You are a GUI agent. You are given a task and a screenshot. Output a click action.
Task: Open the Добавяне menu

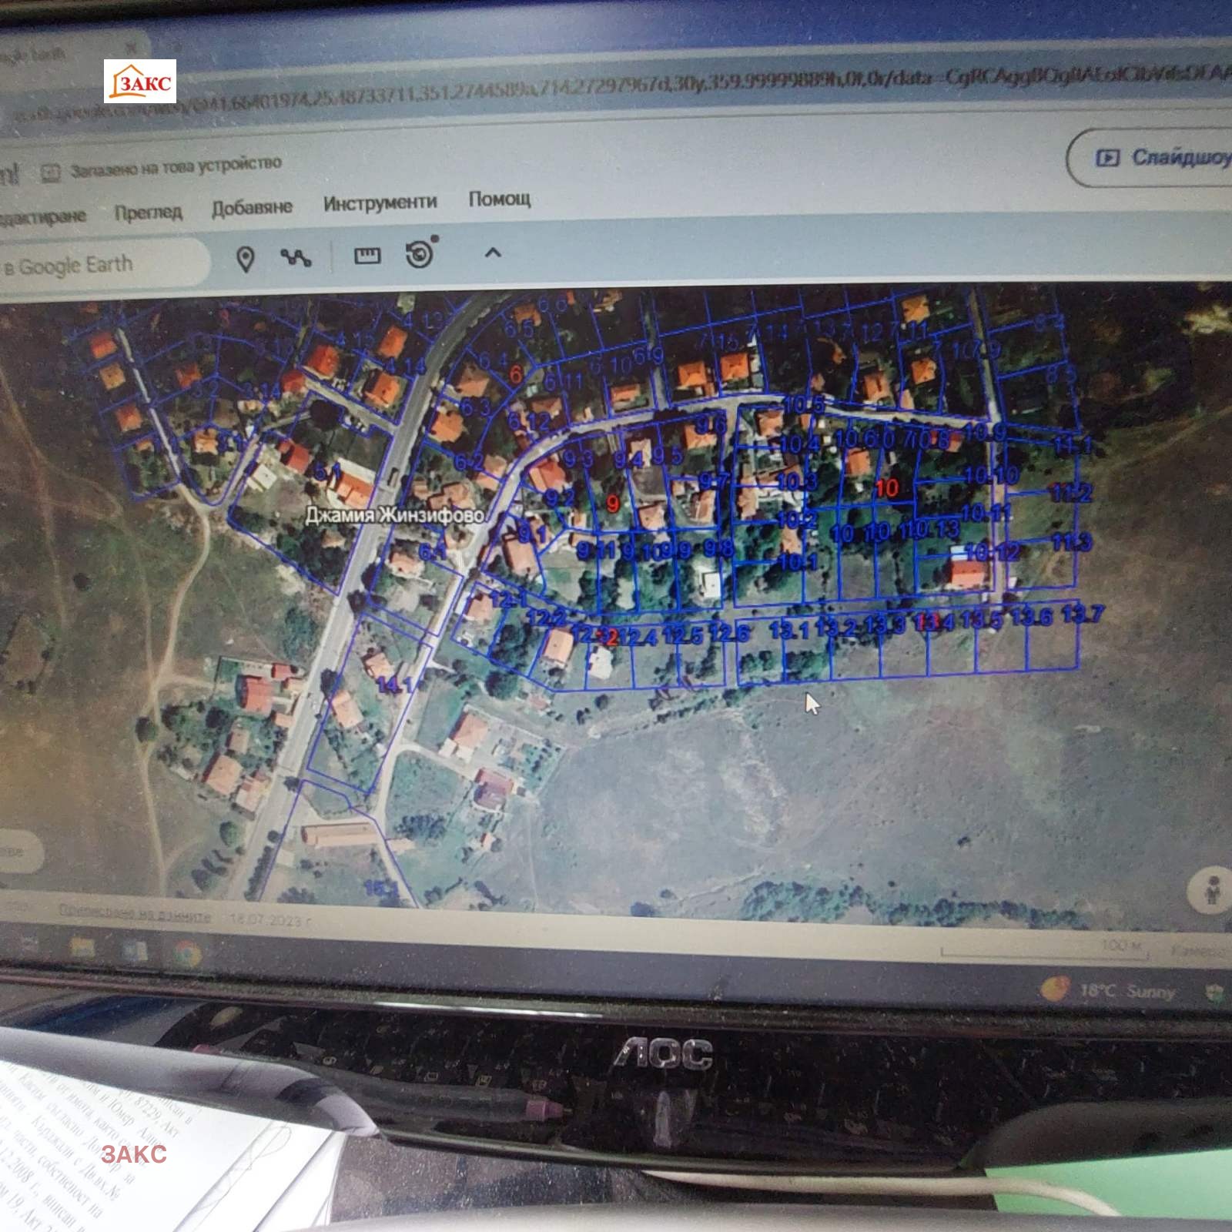(x=252, y=207)
